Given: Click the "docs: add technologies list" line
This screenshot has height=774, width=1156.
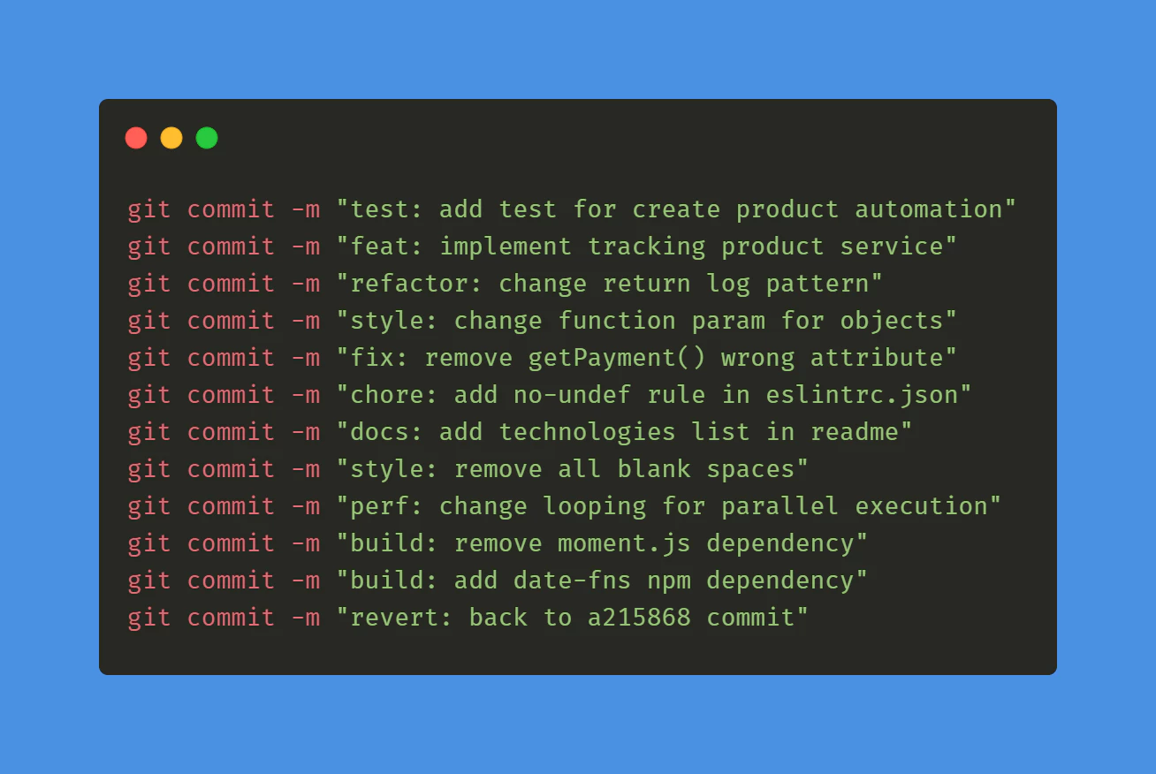Looking at the screenshot, I should tap(623, 432).
